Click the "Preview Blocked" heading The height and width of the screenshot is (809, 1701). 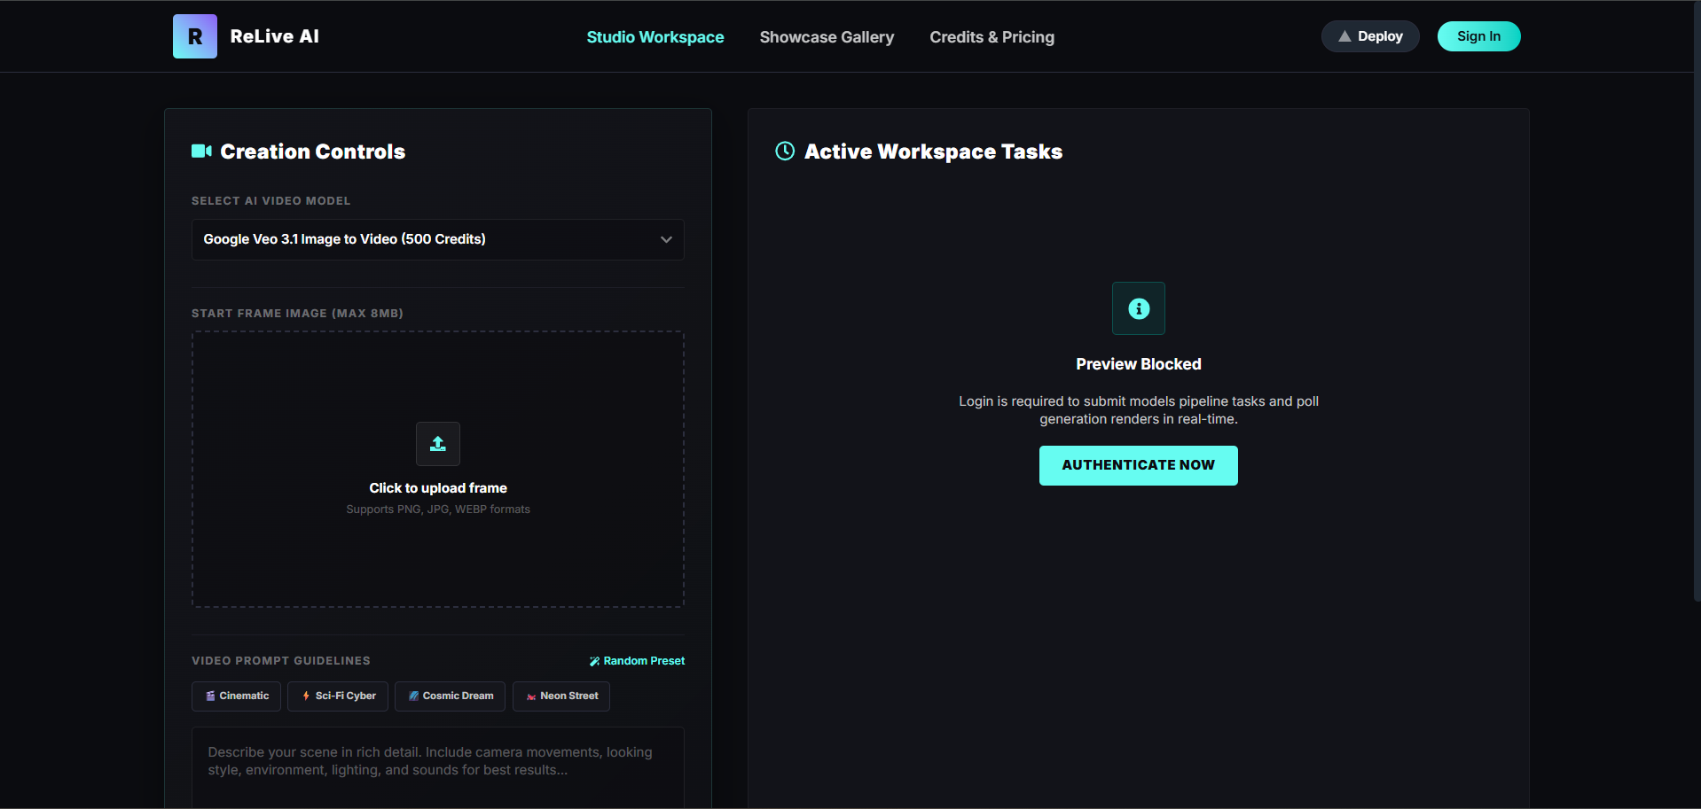pos(1139,364)
